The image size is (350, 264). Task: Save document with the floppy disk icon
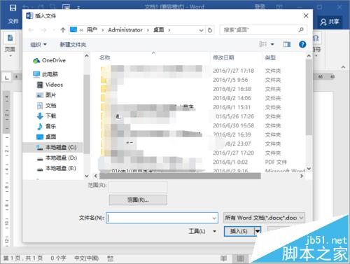[x=13, y=8]
